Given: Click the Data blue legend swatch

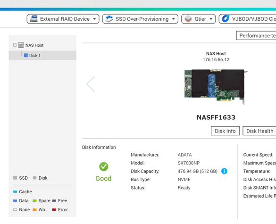Looking at the screenshot, I should (15, 200).
